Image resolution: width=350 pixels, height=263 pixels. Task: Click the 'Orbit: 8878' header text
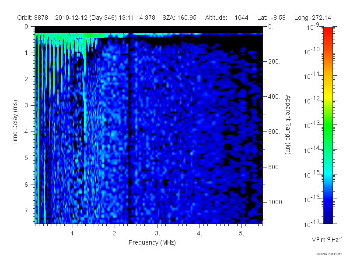(32, 18)
